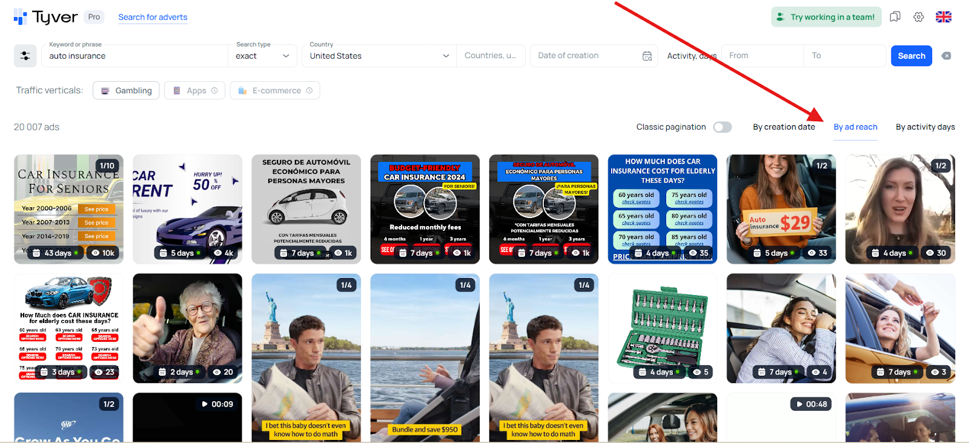
Task: Play the 00:48 video ad
Action: coord(810,404)
